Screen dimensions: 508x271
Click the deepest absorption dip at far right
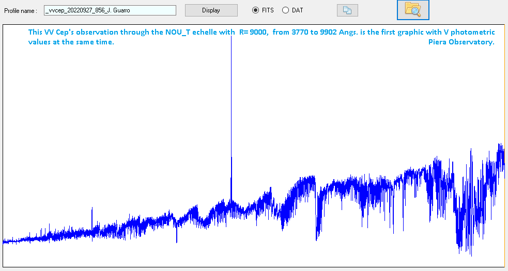(471, 254)
